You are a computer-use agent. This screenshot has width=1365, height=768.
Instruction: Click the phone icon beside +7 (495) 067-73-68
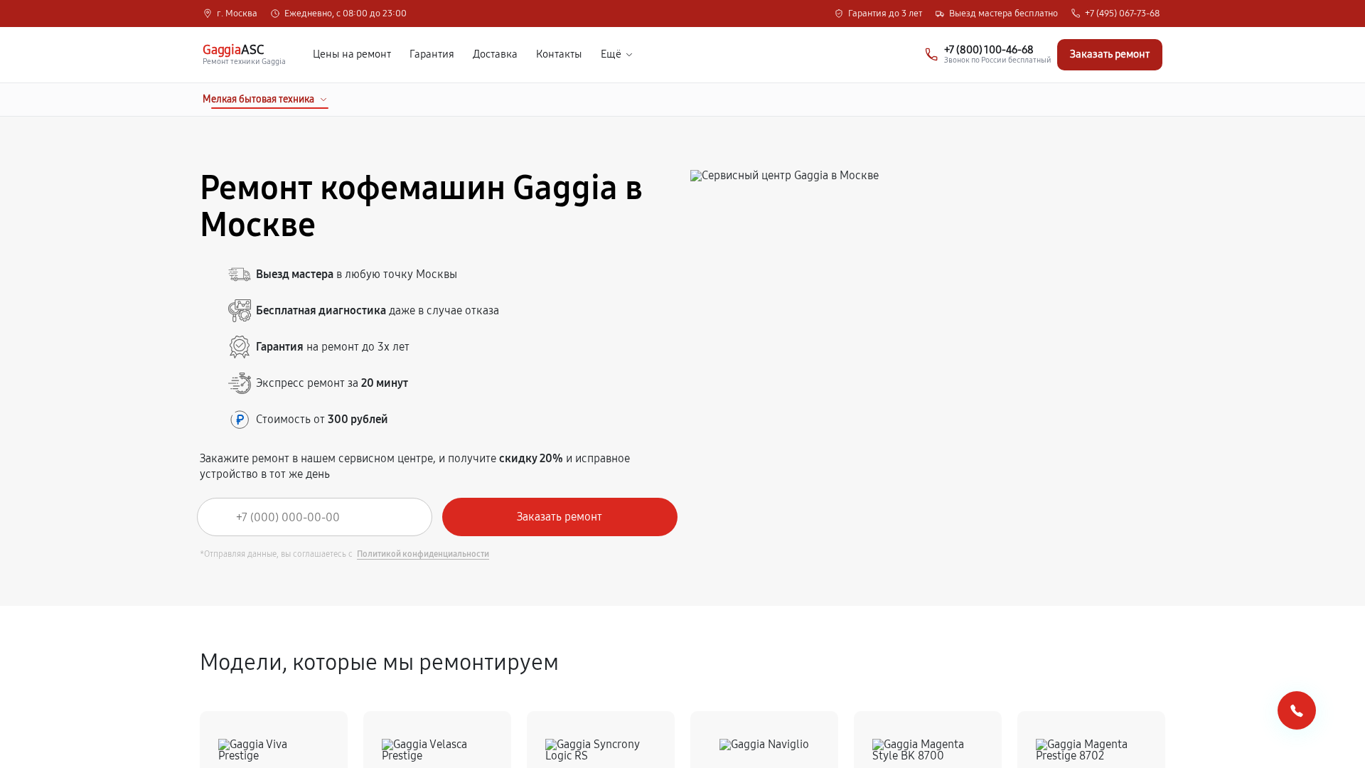click(x=1076, y=14)
